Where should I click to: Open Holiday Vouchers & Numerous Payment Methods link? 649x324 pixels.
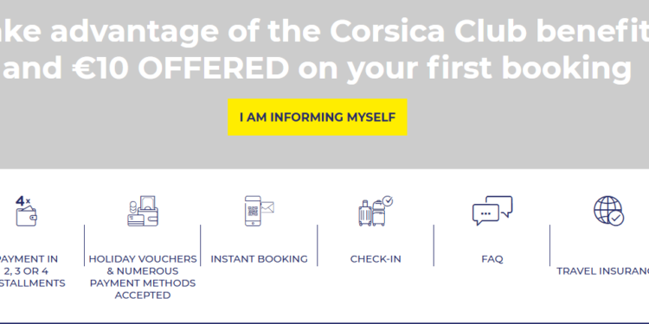pyautogui.click(x=143, y=276)
